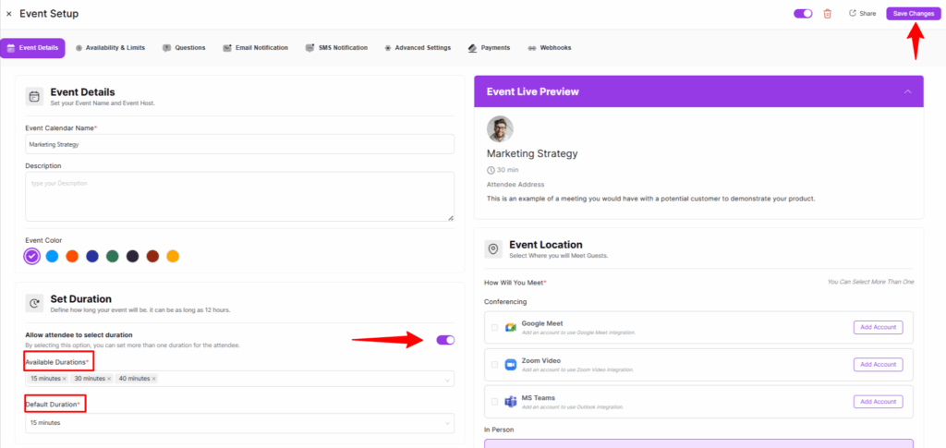Viewport: 946px width, 448px height.
Task: Expand the Available Durations dropdown
Action: click(x=448, y=380)
